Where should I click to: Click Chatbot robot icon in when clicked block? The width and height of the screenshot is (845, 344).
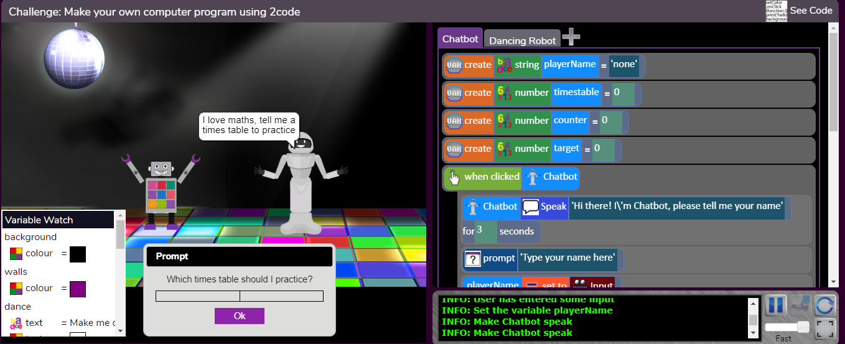(533, 177)
